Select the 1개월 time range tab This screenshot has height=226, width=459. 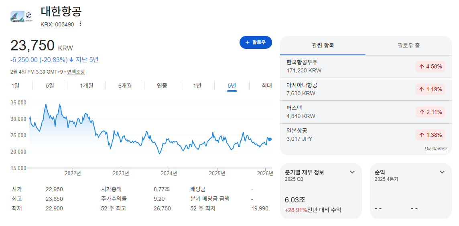click(87, 86)
